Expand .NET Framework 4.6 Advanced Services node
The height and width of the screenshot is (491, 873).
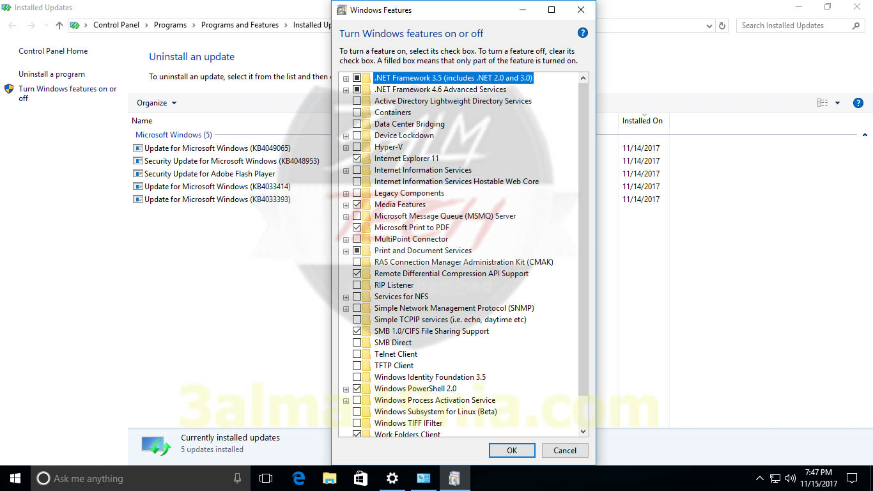[x=346, y=90]
